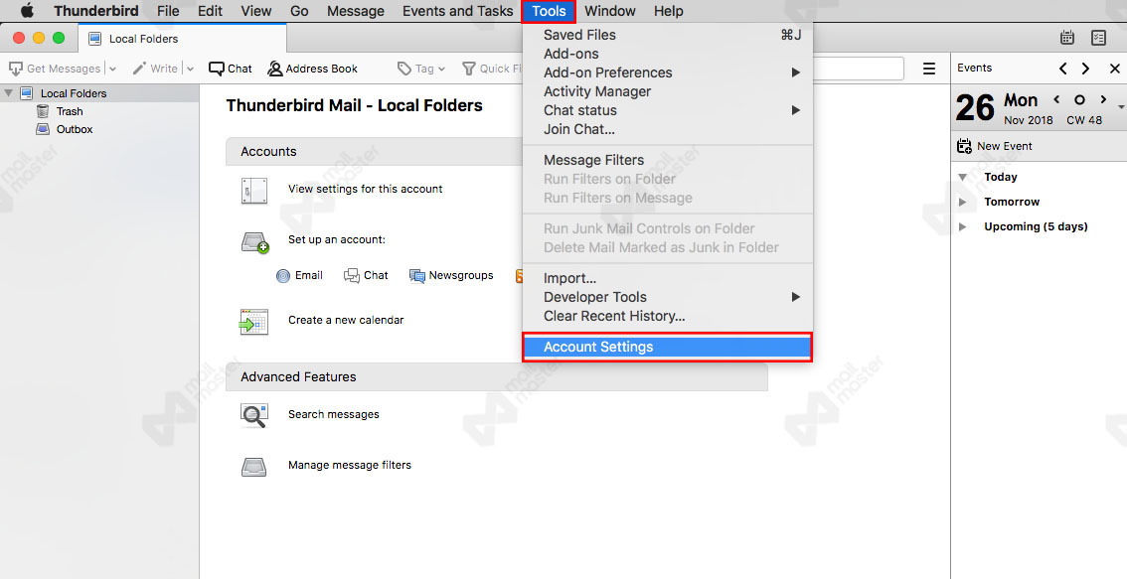Open the Calendar view icon
The image size is (1127, 579).
[x=1067, y=37]
